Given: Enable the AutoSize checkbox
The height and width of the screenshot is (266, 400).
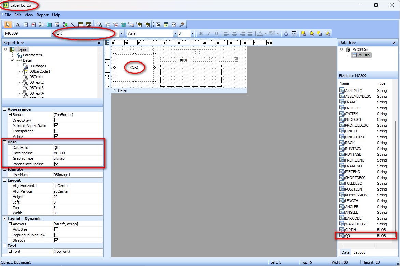Looking at the screenshot, I should click(x=56, y=229).
